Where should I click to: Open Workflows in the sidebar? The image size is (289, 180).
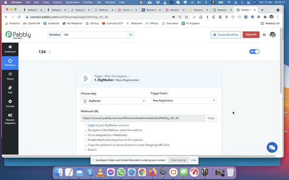coord(10,63)
